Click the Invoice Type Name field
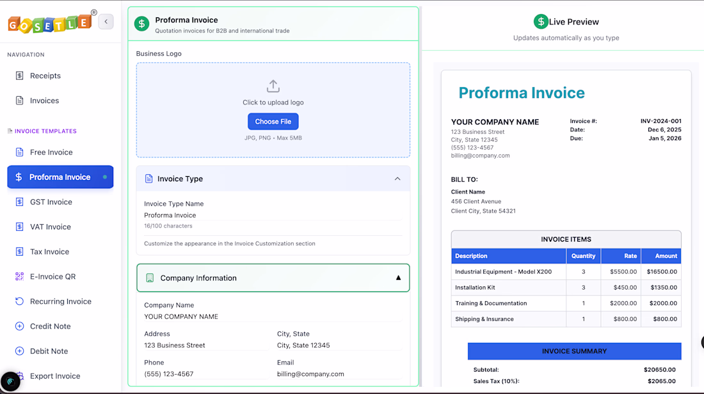Screen dimensions: 704x394 pos(273,215)
